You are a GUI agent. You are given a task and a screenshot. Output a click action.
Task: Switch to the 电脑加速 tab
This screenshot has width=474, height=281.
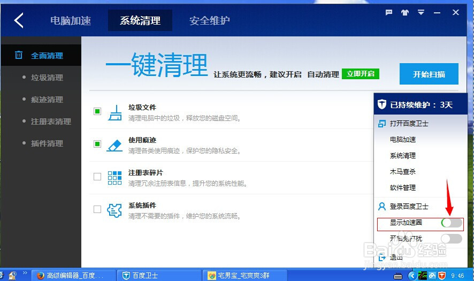71,20
